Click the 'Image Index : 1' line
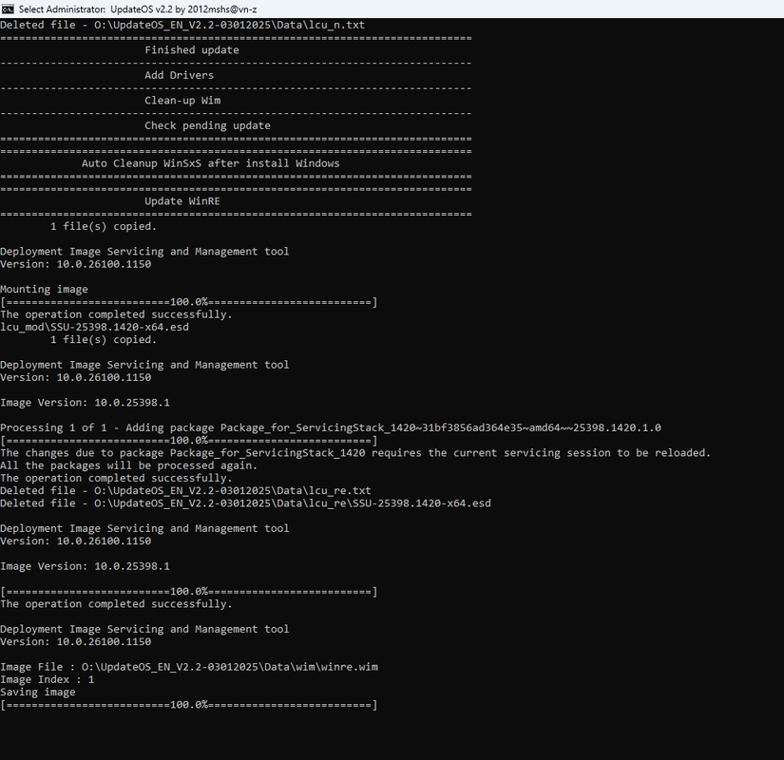This screenshot has height=760, width=784. [x=47, y=679]
